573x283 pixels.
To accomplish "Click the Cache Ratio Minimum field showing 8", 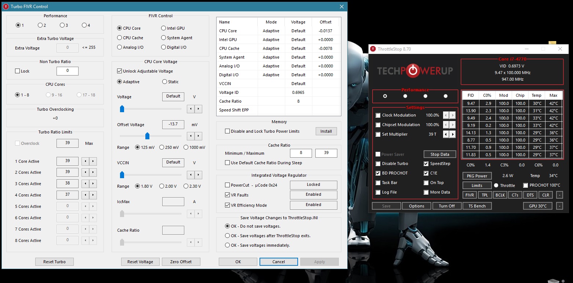I will pos(301,153).
